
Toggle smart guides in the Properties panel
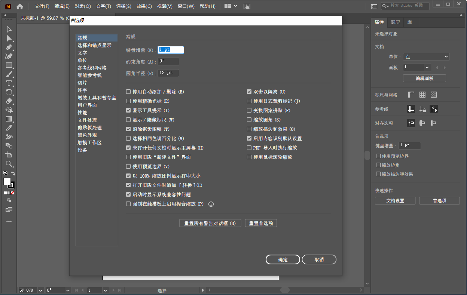[434, 109]
